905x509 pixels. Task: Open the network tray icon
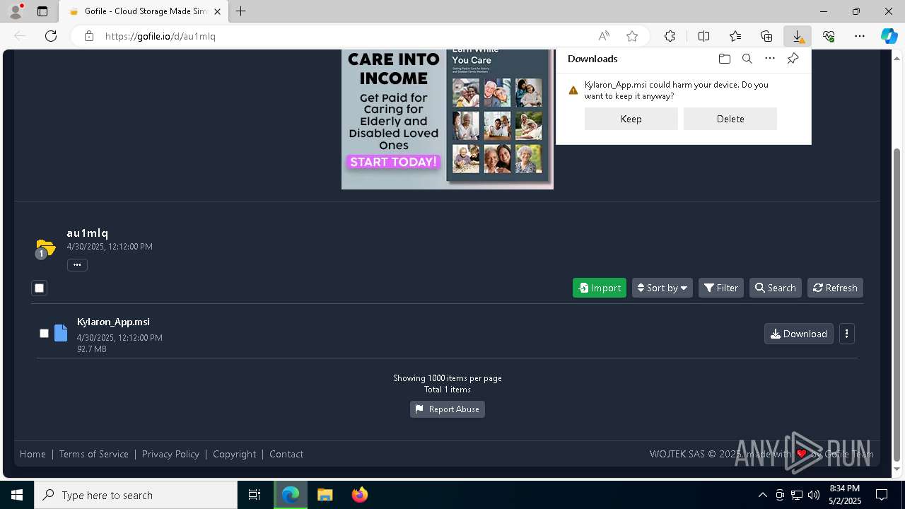coord(797,495)
